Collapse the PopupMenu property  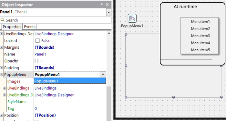tap(1, 75)
